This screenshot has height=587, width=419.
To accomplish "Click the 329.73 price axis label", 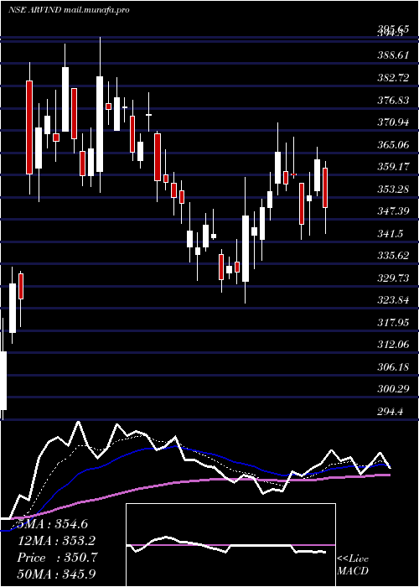I will pos(393,278).
